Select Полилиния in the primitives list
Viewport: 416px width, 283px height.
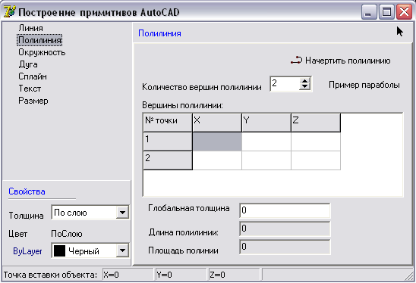tap(39, 40)
